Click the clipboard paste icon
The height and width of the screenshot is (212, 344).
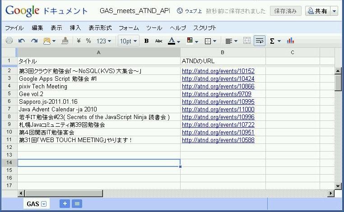pyautogui.click(x=47, y=41)
